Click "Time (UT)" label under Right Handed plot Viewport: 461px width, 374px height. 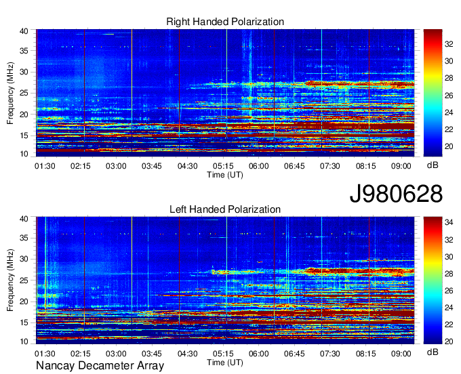tap(225, 175)
